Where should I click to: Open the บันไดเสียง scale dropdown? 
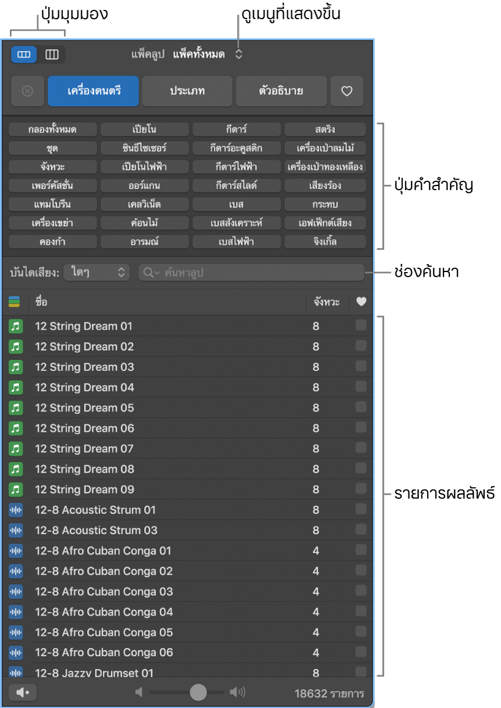pos(96,272)
